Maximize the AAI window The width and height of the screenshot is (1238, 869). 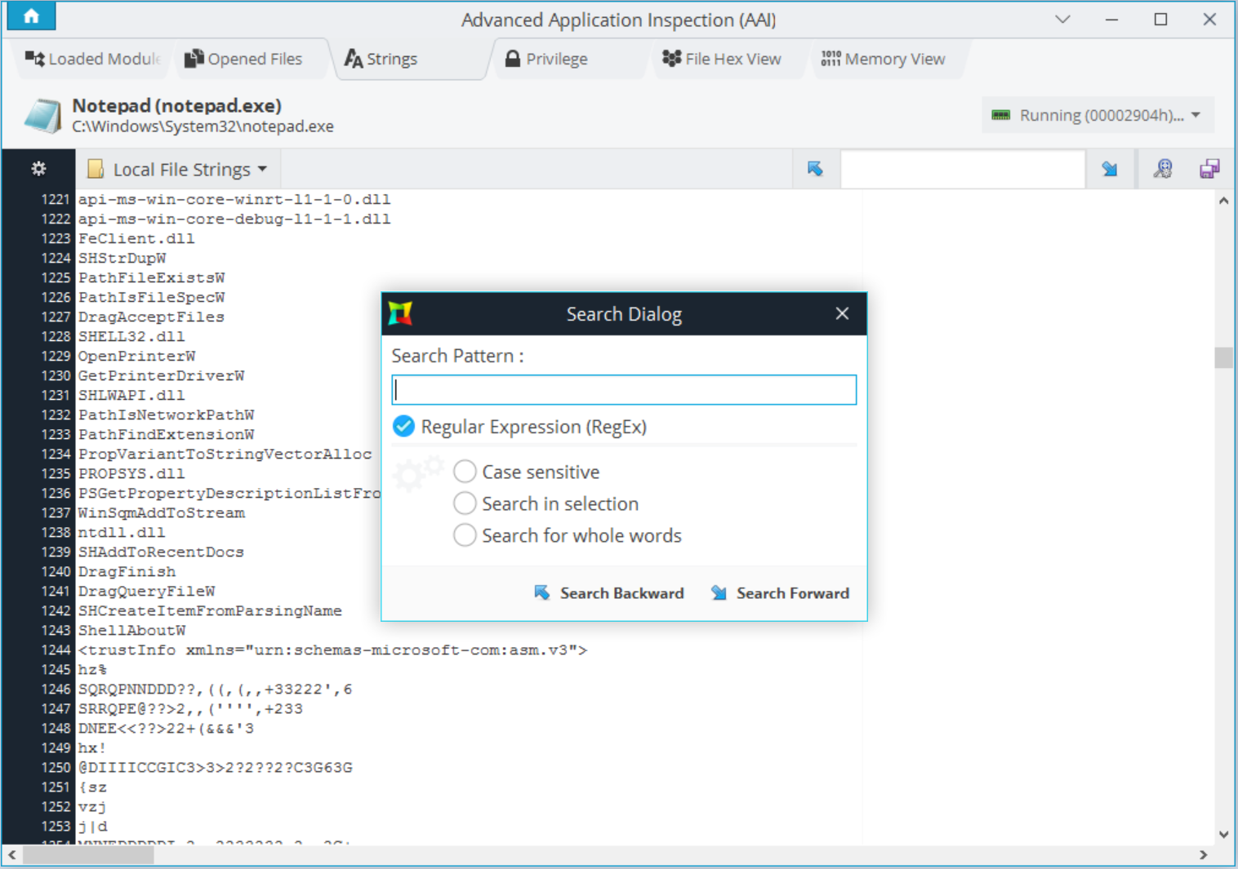pos(1160,19)
